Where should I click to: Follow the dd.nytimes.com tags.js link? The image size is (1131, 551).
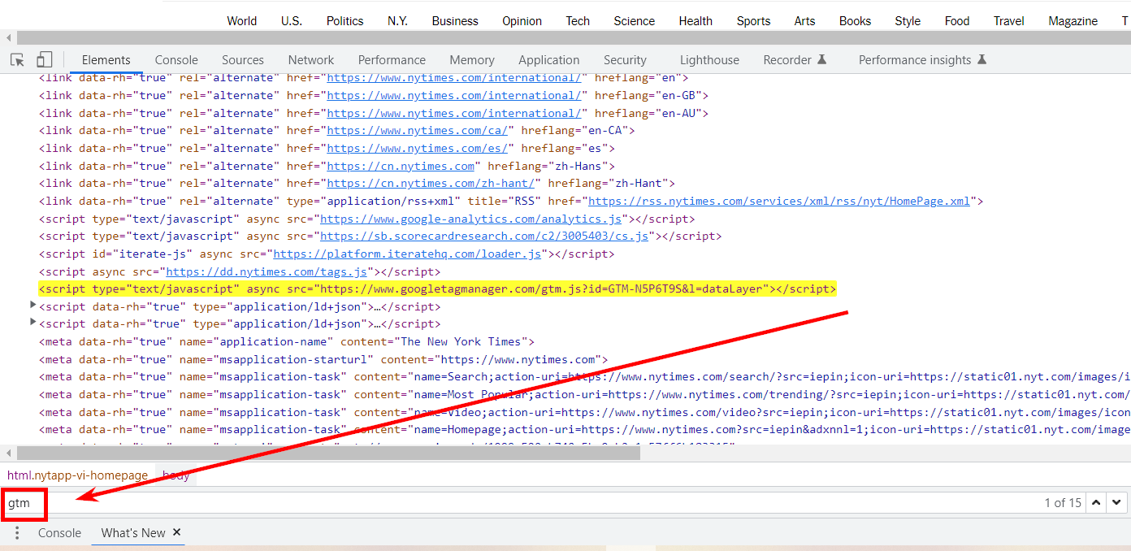tap(268, 272)
